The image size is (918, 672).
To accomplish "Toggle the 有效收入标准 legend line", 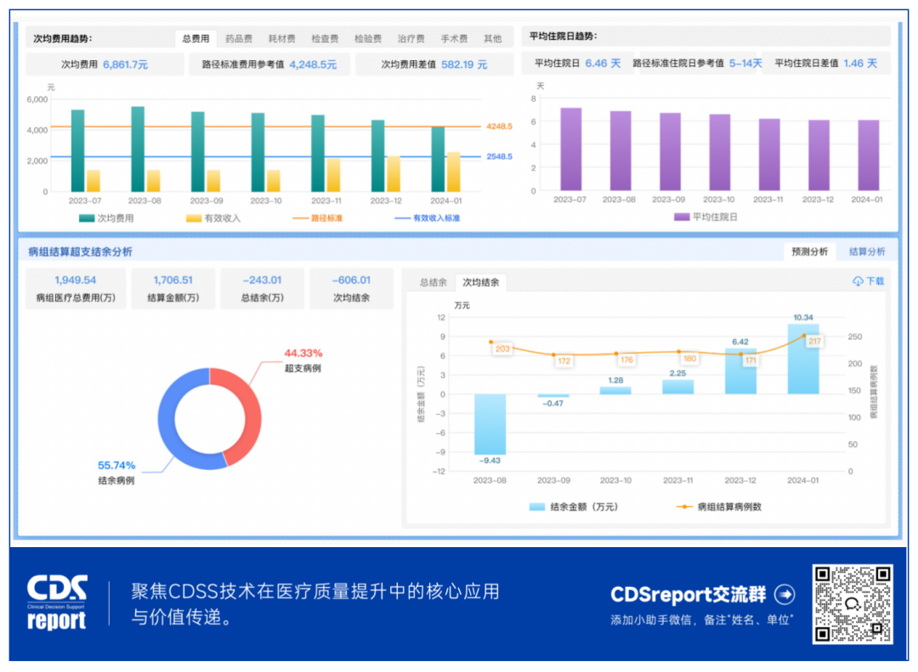I will coord(402,218).
